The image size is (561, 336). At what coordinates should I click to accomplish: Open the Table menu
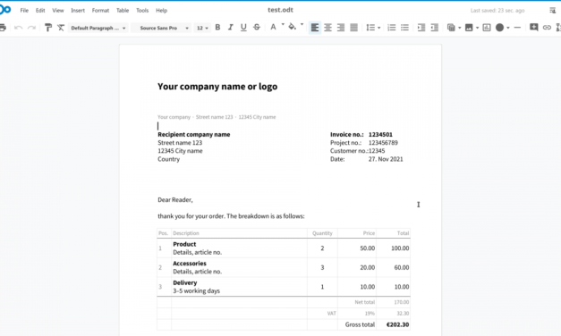coord(123,11)
